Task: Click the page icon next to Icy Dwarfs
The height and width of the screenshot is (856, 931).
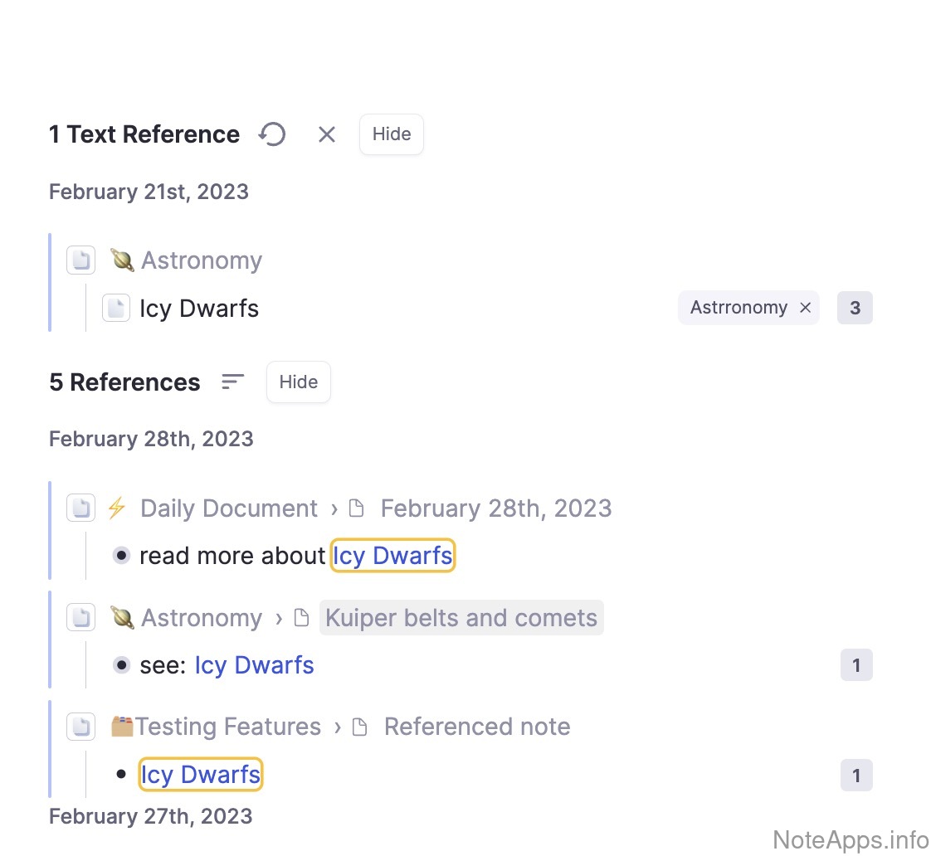Action: [x=116, y=309]
